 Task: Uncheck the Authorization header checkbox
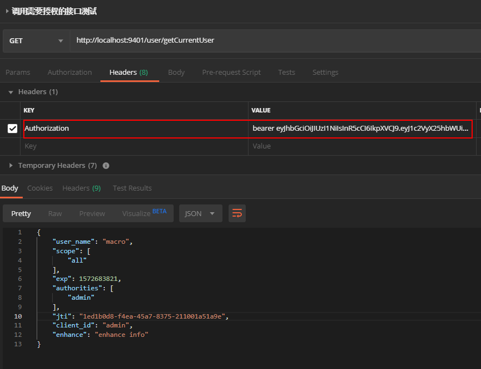12,129
